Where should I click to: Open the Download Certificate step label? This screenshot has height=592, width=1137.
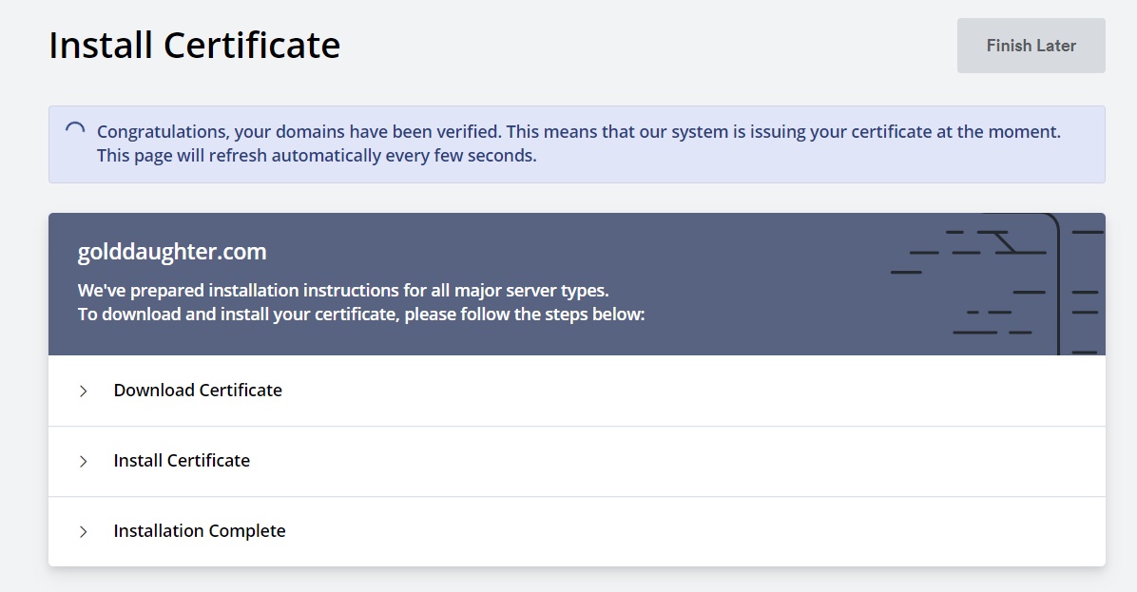[x=198, y=391]
